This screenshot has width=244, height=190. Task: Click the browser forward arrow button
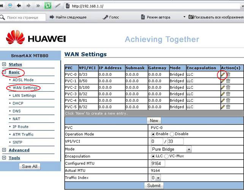pos(29,6)
